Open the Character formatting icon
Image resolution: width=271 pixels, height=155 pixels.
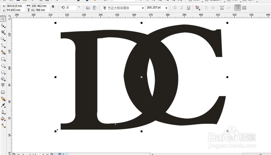pyautogui.click(x=222, y=8)
